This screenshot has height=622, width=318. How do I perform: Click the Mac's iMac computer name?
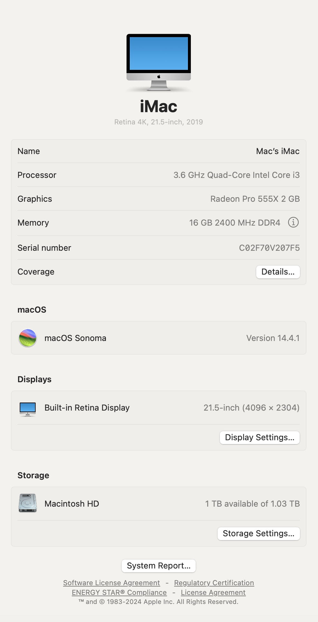[x=277, y=151]
